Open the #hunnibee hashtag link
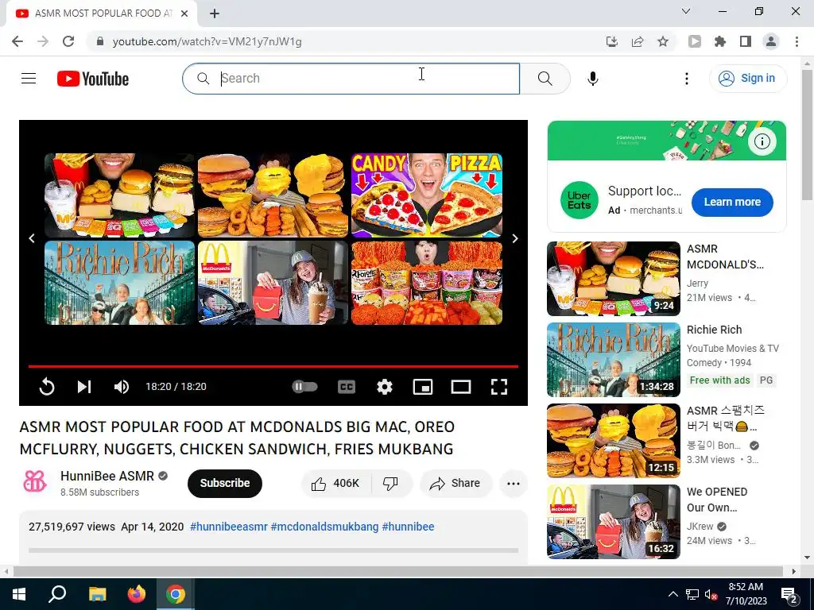 point(408,527)
